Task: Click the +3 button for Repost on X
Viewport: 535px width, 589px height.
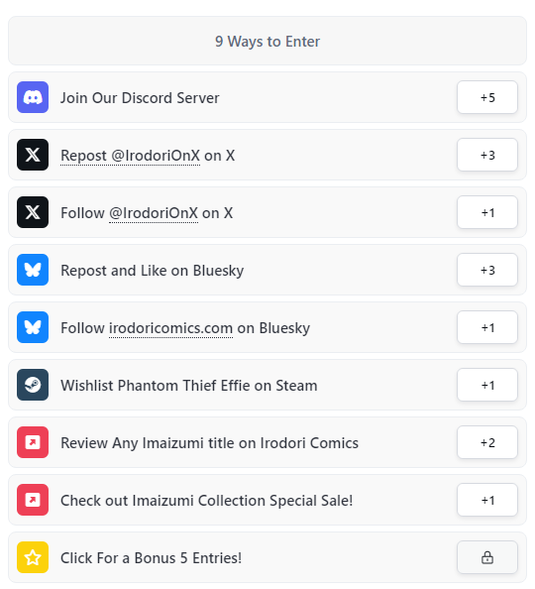Action: point(487,155)
